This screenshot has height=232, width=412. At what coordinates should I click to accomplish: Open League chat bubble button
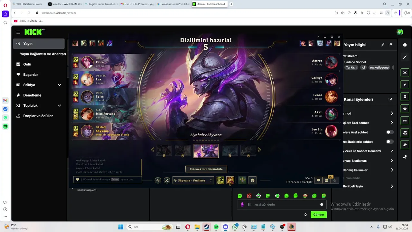click(x=318, y=180)
